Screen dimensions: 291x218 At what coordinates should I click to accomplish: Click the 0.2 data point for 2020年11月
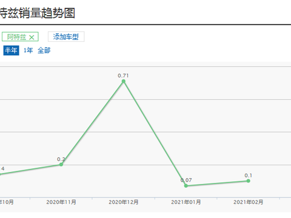click(61, 165)
